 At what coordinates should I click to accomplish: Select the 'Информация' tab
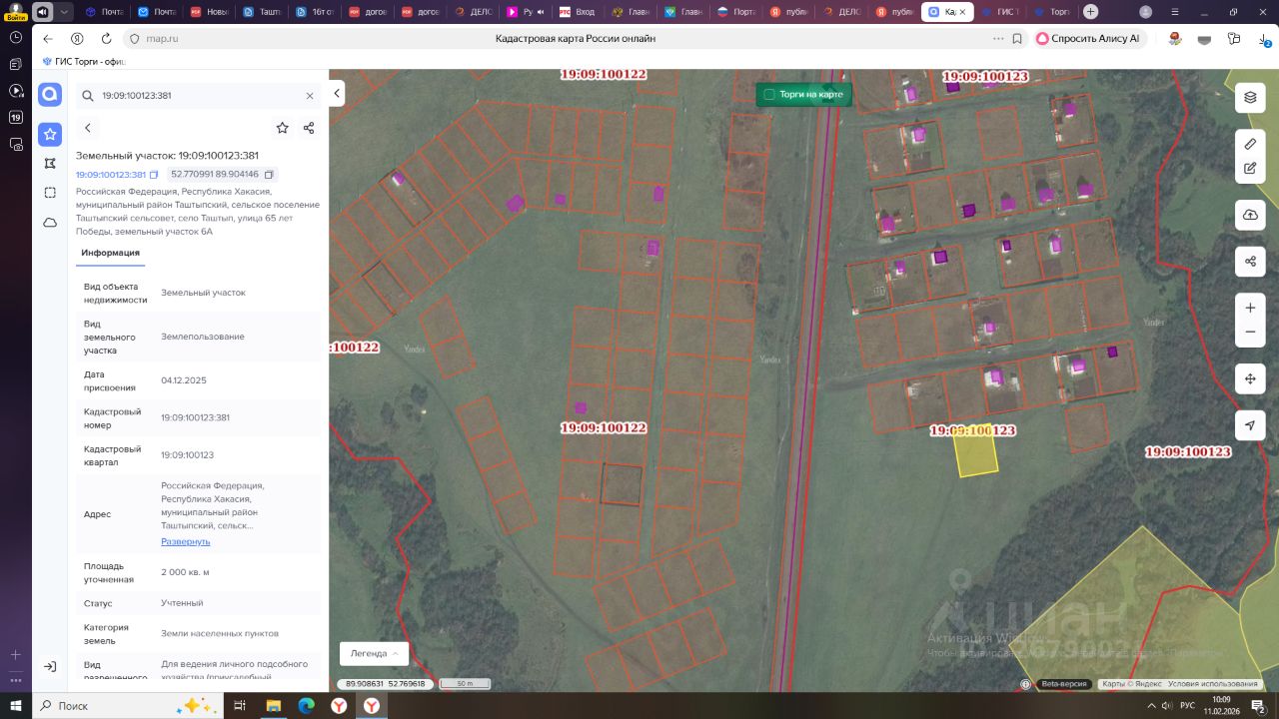(x=111, y=253)
